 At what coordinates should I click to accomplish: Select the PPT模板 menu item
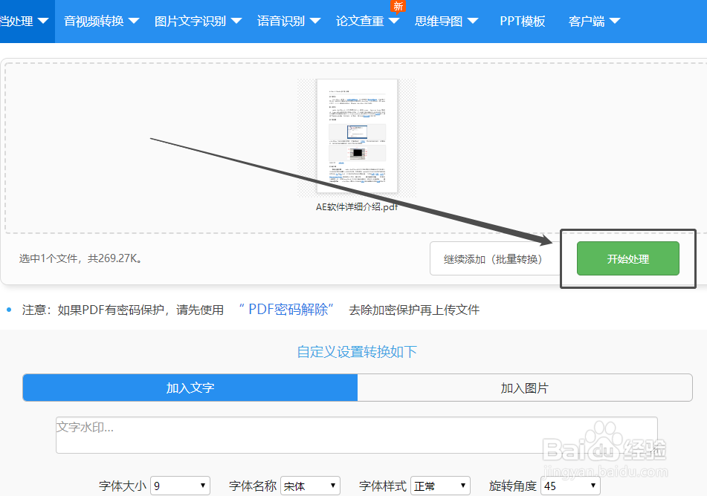522,22
